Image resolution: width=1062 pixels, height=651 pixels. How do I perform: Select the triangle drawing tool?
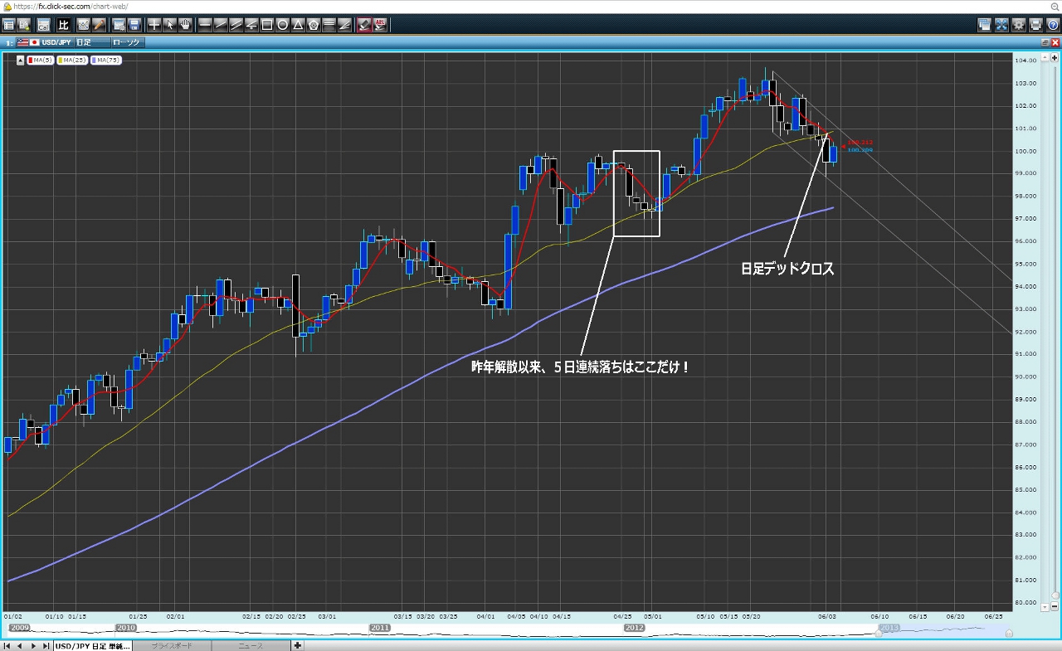pyautogui.click(x=297, y=25)
